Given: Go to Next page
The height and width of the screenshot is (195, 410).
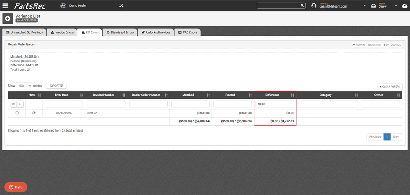Looking at the screenshot, I should point(396,137).
